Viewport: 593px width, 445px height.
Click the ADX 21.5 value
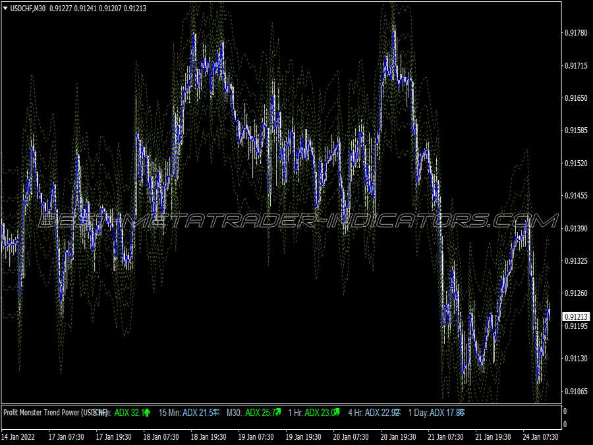[x=198, y=413]
